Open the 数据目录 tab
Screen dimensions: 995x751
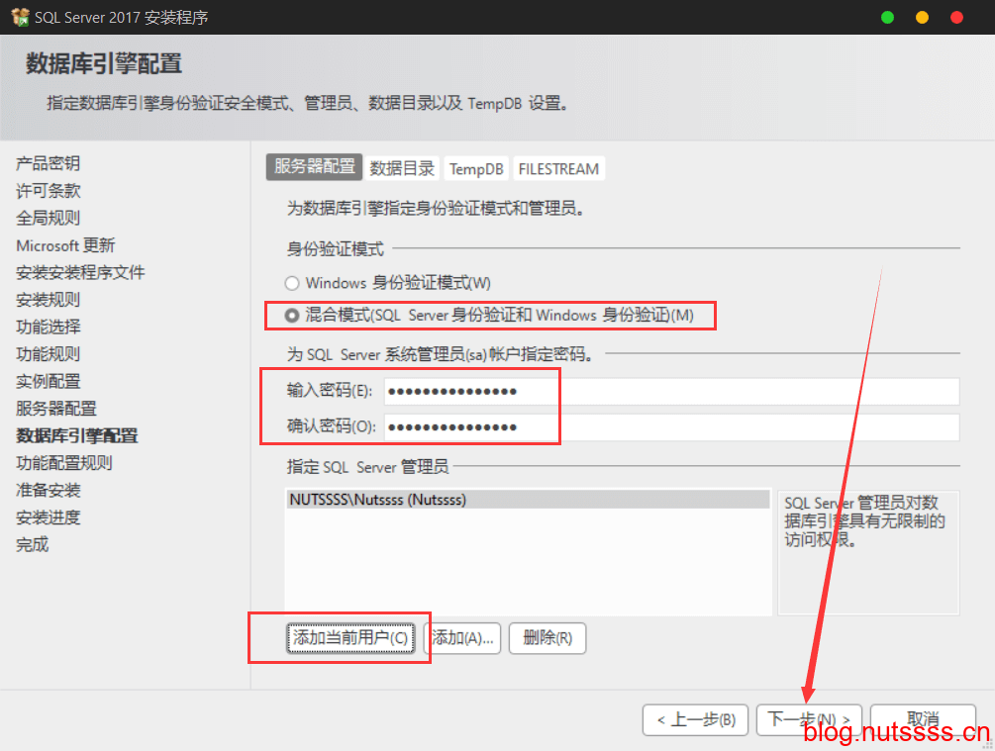pyautogui.click(x=402, y=169)
